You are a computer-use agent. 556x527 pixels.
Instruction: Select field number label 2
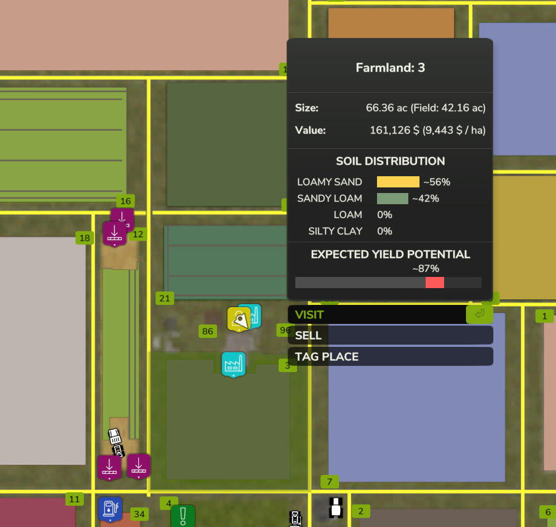(x=361, y=511)
